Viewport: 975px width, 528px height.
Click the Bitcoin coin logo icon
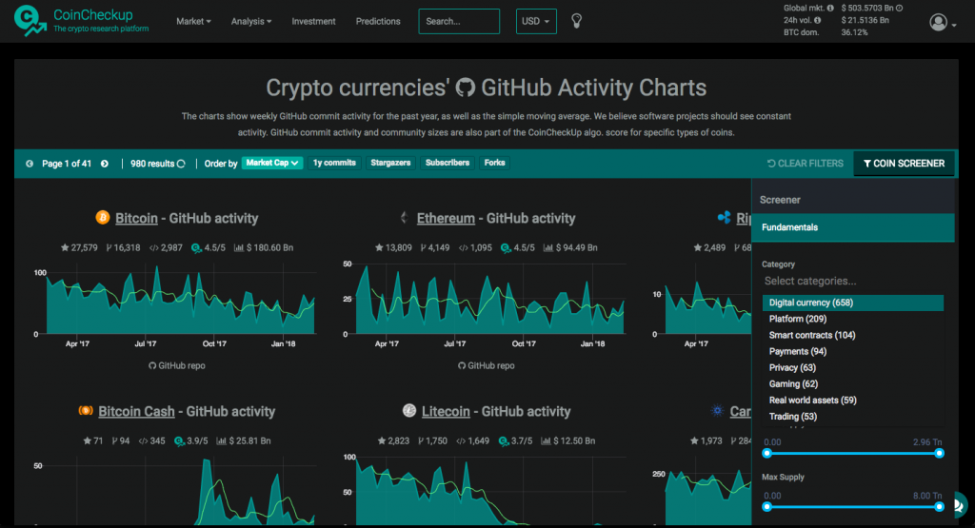coord(103,218)
